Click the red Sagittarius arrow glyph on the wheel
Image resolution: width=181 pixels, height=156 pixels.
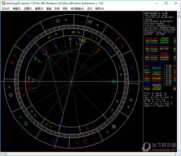[117, 39]
